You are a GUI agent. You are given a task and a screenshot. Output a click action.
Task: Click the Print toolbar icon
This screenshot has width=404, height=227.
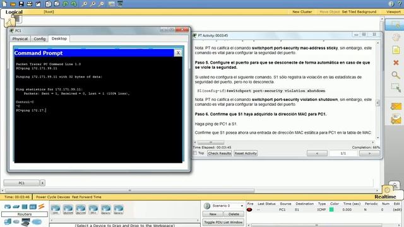30,4
